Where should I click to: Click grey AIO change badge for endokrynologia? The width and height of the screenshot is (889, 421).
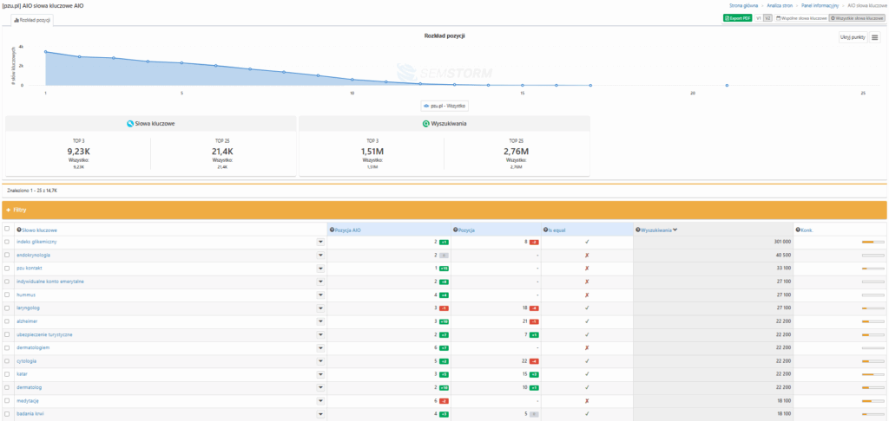(x=444, y=256)
